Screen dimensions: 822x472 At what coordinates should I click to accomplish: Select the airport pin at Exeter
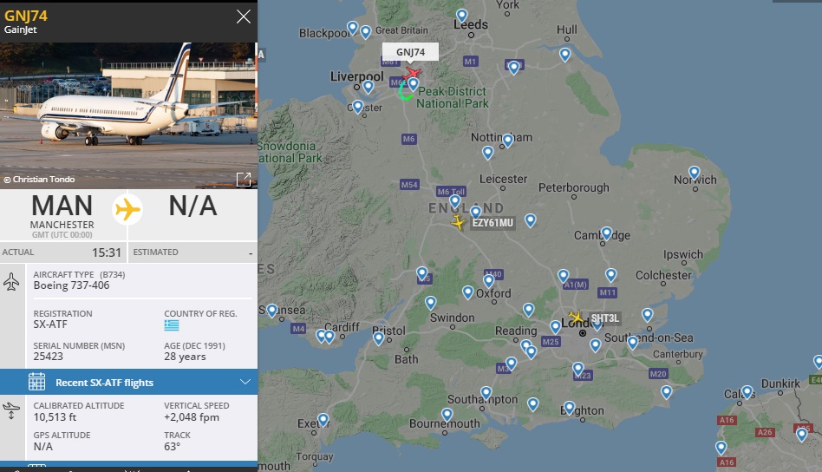pos(323,420)
